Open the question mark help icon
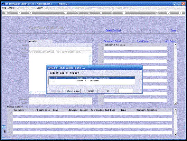 tap(19, 13)
